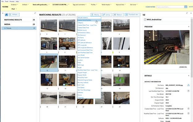The width and height of the screenshot is (193, 122).
Task: Open the Profiles filter dropdown
Action: coord(94,5)
